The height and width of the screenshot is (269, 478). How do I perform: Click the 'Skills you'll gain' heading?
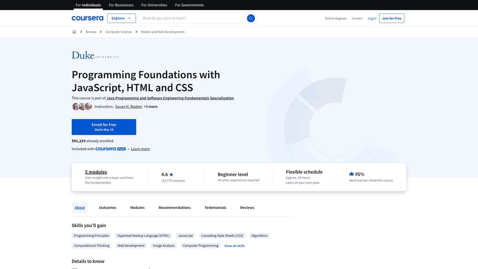(89, 226)
